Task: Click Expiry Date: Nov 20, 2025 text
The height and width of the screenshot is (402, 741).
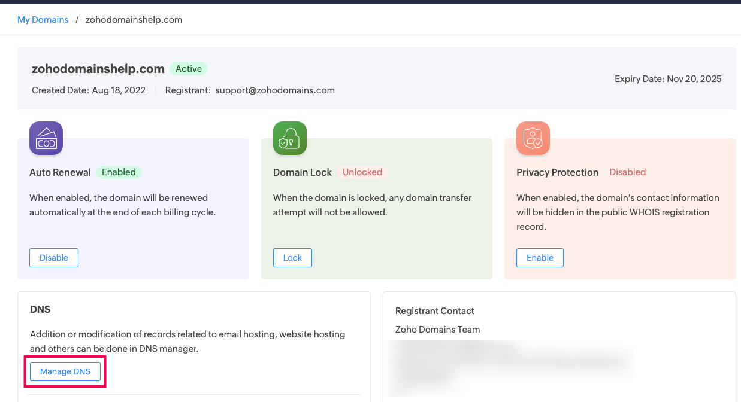Action: pyautogui.click(x=668, y=79)
